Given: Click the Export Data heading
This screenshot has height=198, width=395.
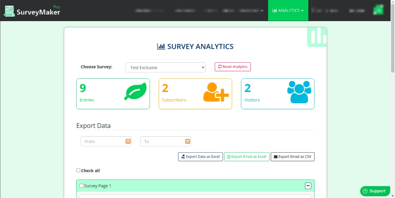Looking at the screenshot, I should point(93,125).
